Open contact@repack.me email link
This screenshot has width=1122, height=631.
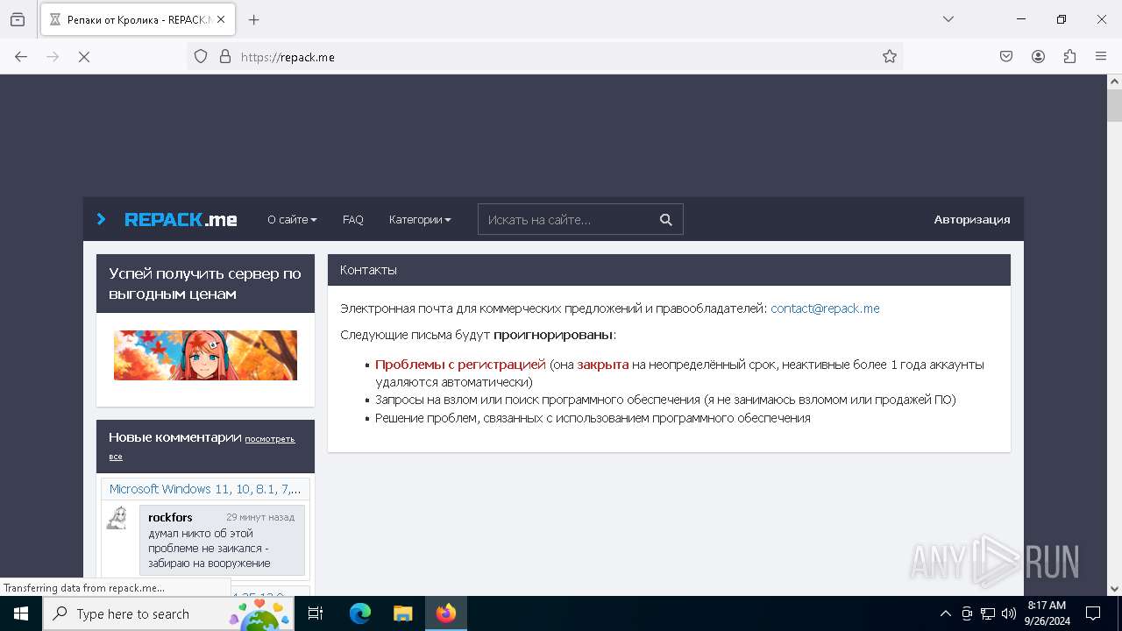pyautogui.click(x=825, y=308)
